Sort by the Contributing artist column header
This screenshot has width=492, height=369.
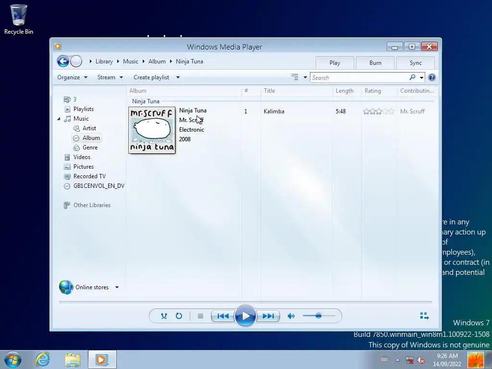point(417,91)
